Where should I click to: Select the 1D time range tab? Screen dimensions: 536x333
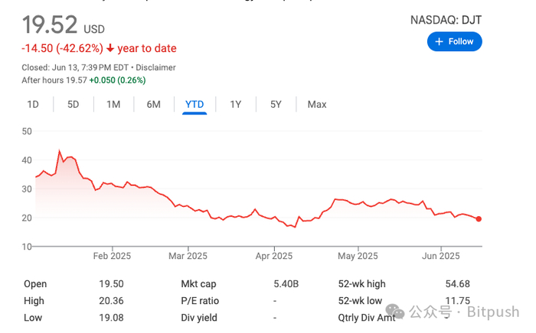click(33, 104)
